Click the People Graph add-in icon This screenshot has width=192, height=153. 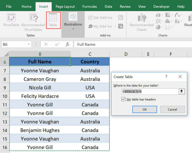(x=120, y=26)
